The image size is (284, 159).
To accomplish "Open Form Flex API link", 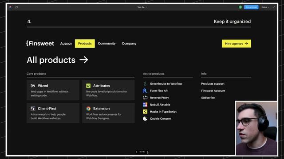I will pos(159,91).
